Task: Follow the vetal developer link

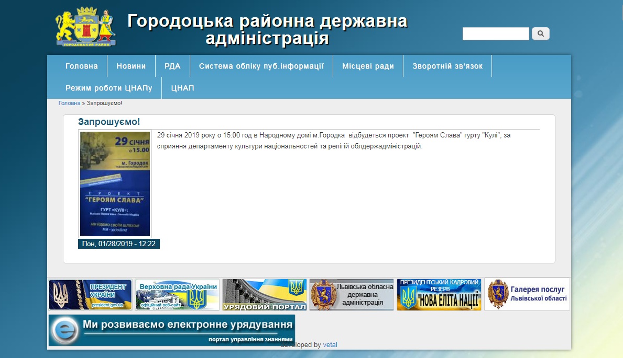Action: pyautogui.click(x=330, y=345)
